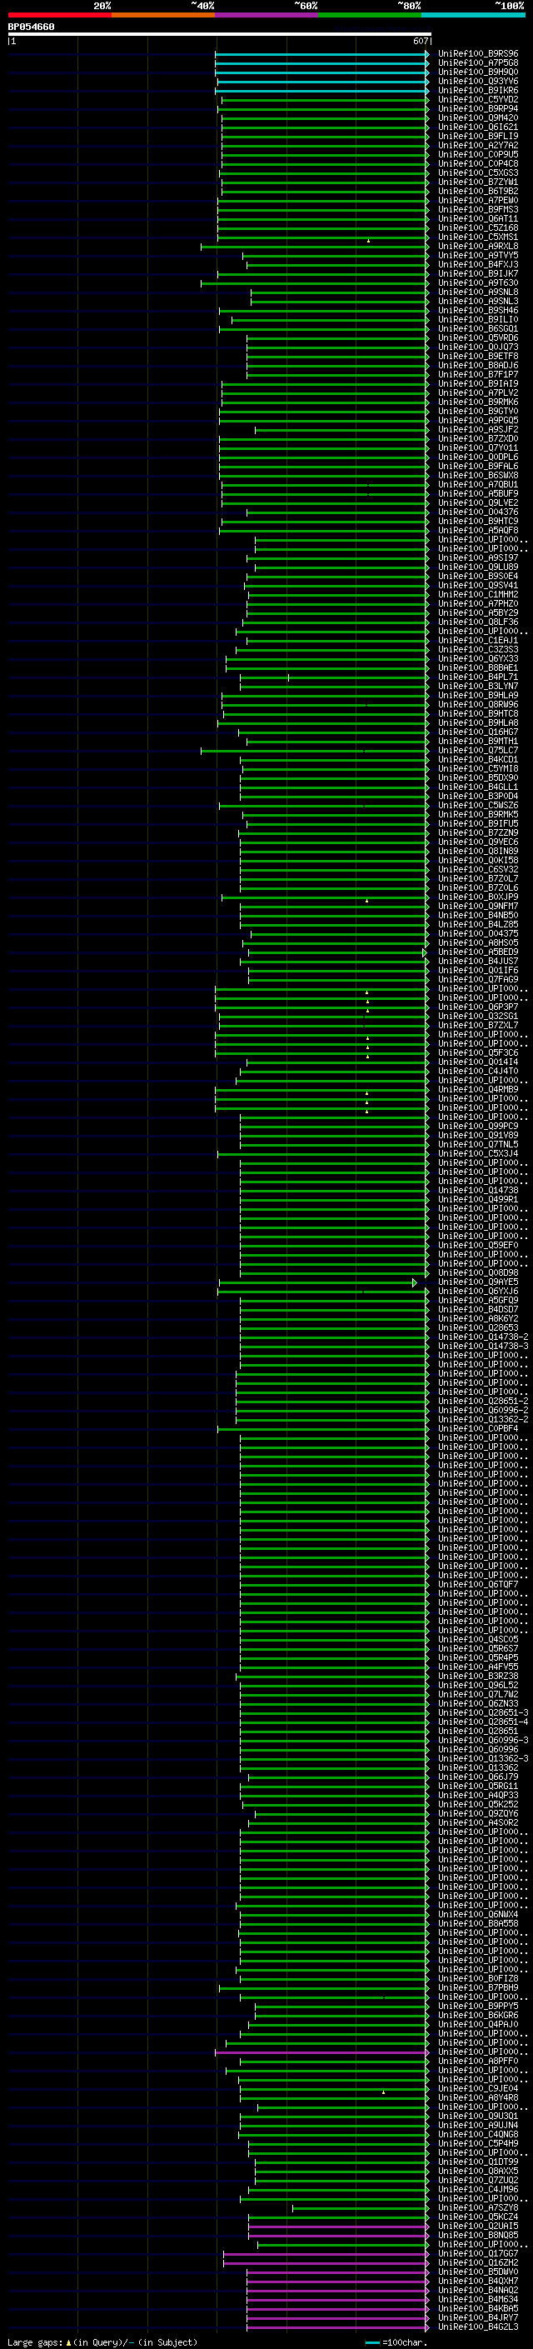The image size is (533, 2349).
Task: Select hit label UniRef100_B7F1P7
Action: [477, 374]
